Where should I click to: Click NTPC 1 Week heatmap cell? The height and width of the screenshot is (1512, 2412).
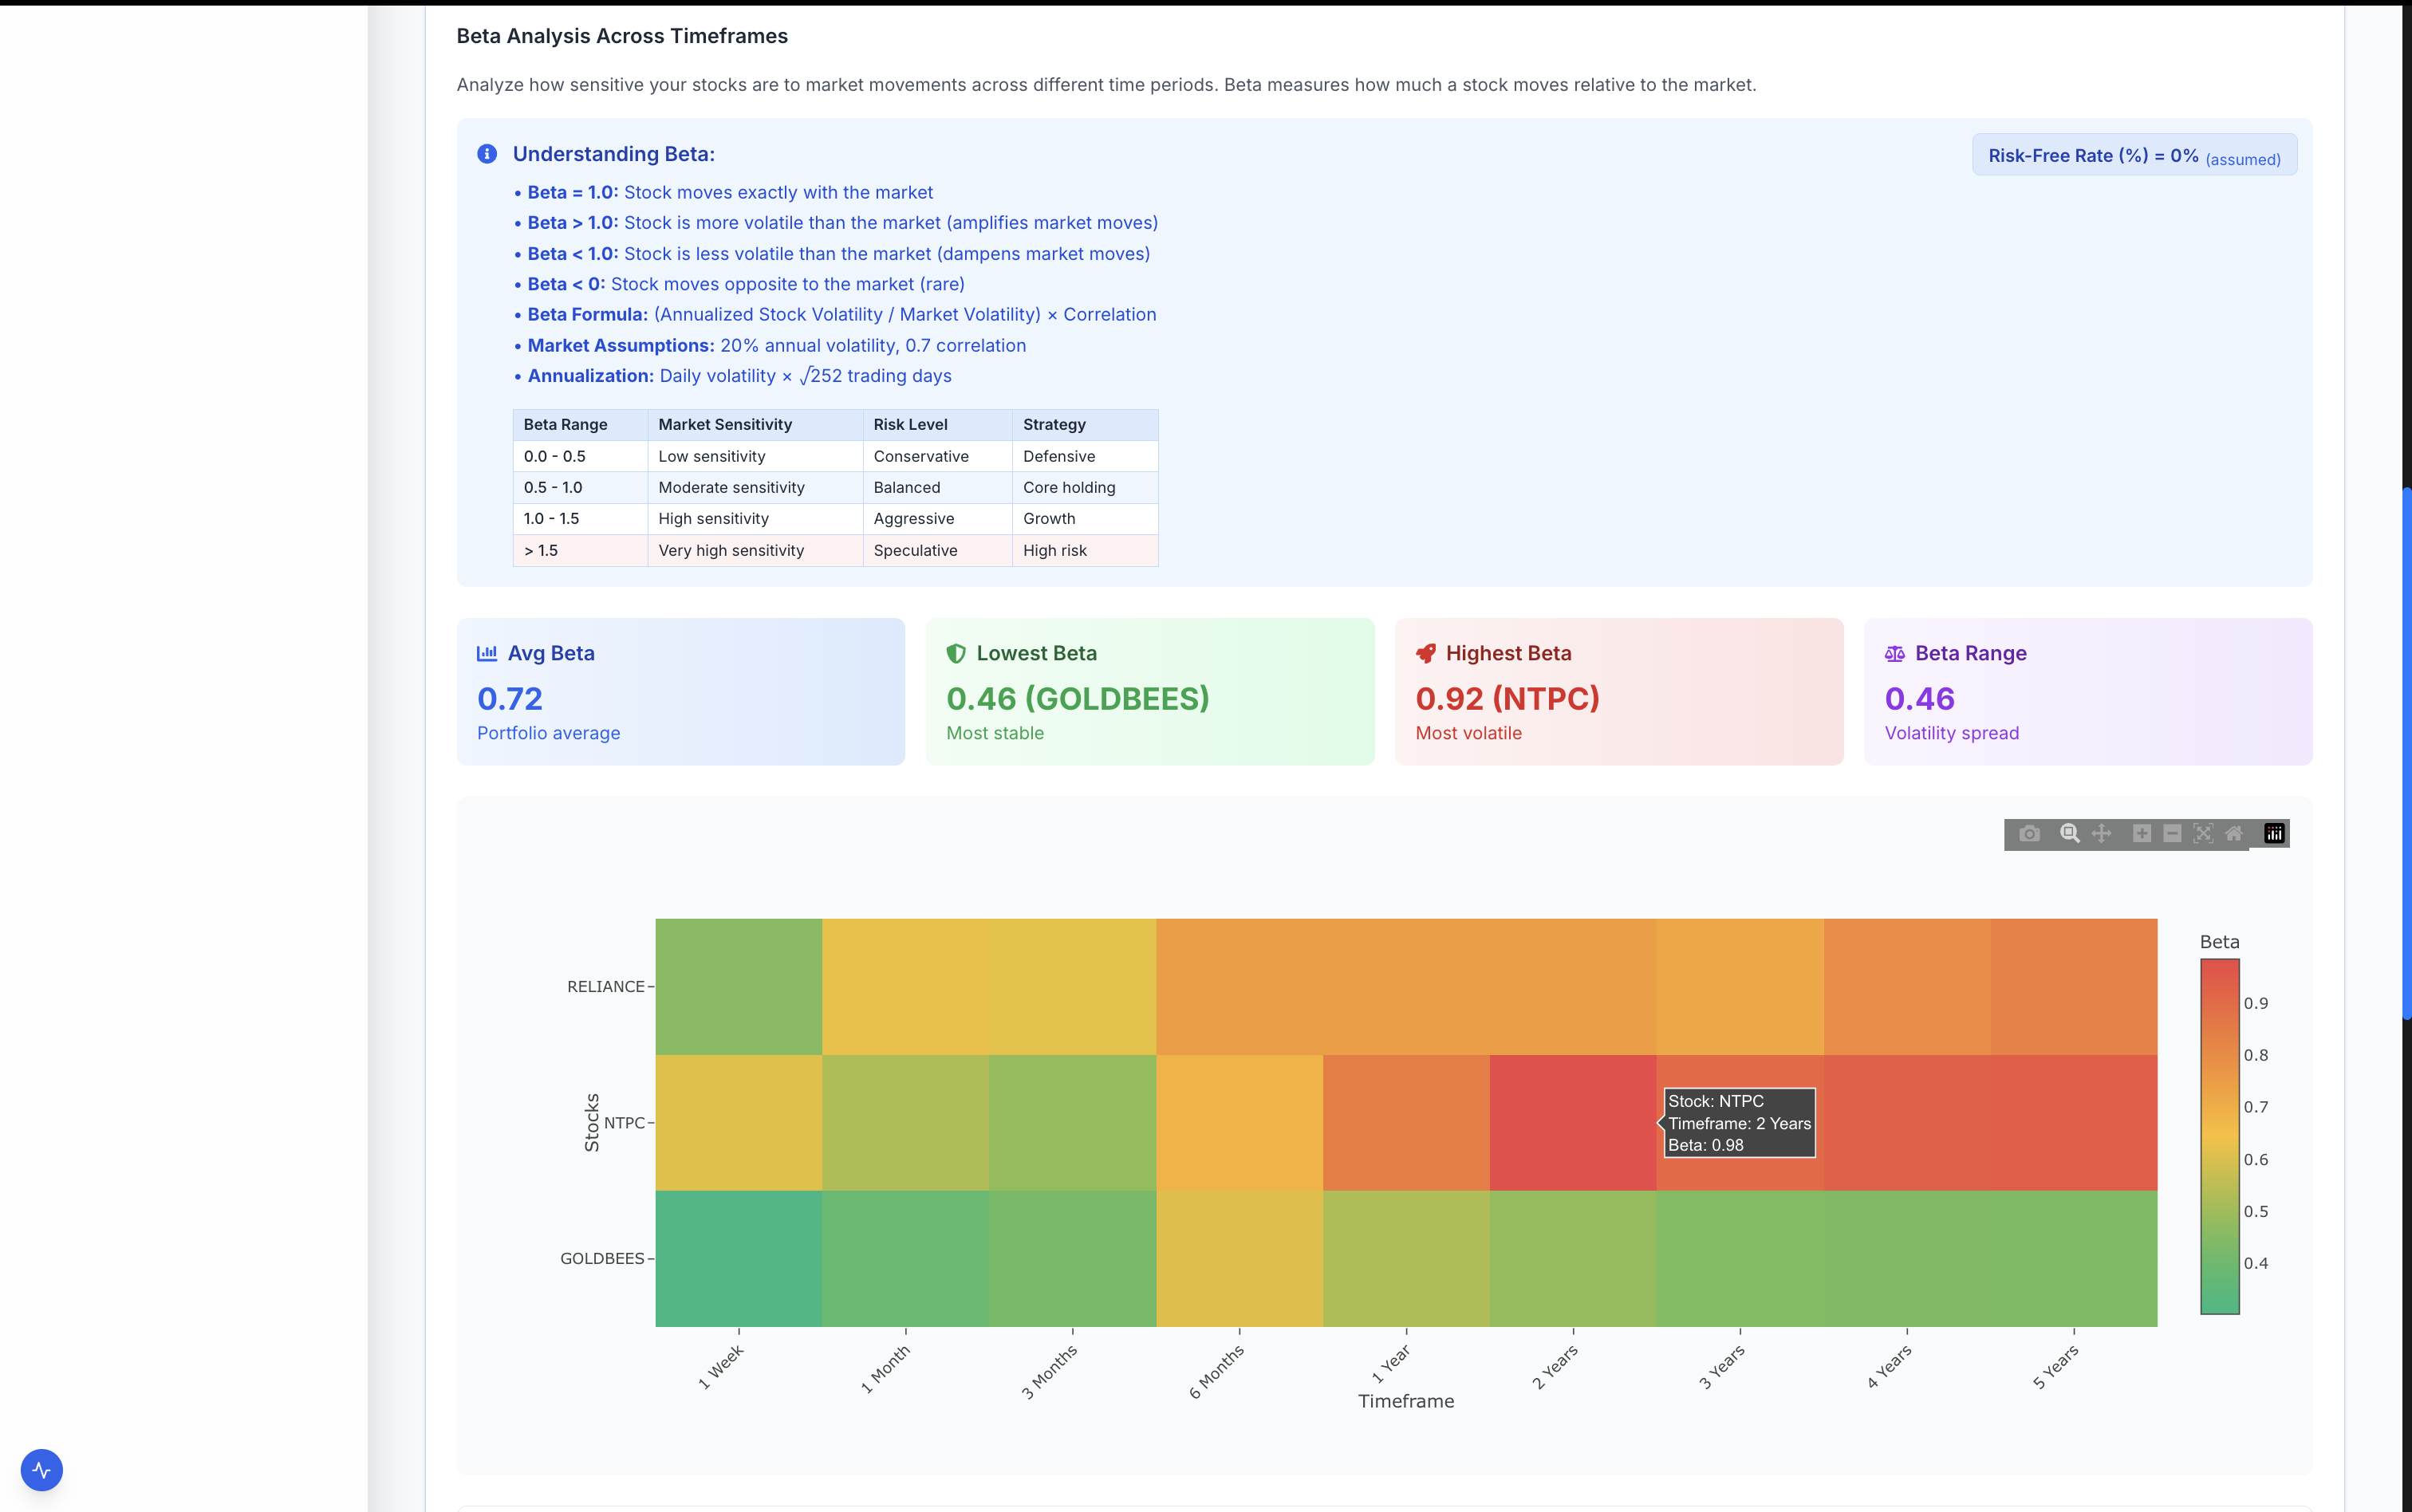pyautogui.click(x=739, y=1122)
